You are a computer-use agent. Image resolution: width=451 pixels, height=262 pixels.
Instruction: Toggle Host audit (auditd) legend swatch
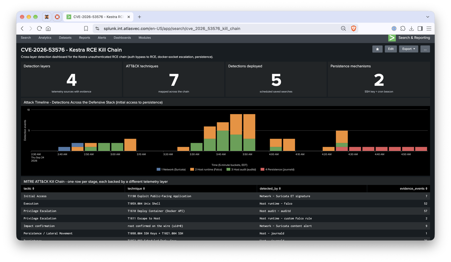tap(228, 169)
